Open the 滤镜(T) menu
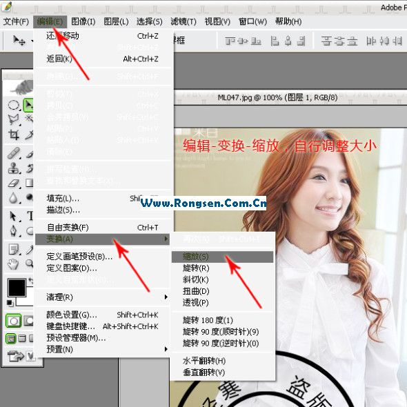The height and width of the screenshot is (407, 407). 183,21
